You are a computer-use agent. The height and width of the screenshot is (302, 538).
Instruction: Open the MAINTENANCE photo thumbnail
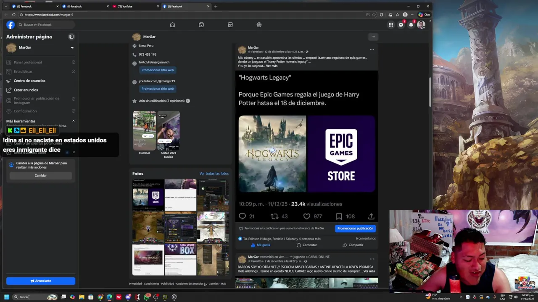[148, 259]
